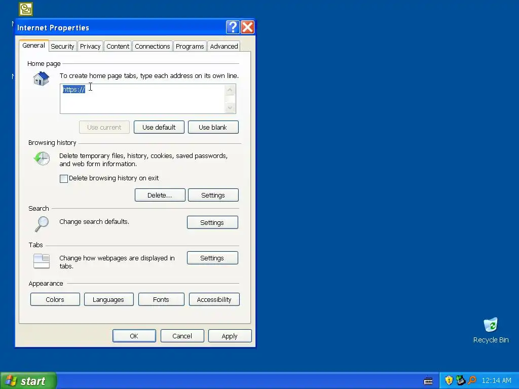The width and height of the screenshot is (519, 389).
Task: Click the Apply button
Action: tap(230, 336)
